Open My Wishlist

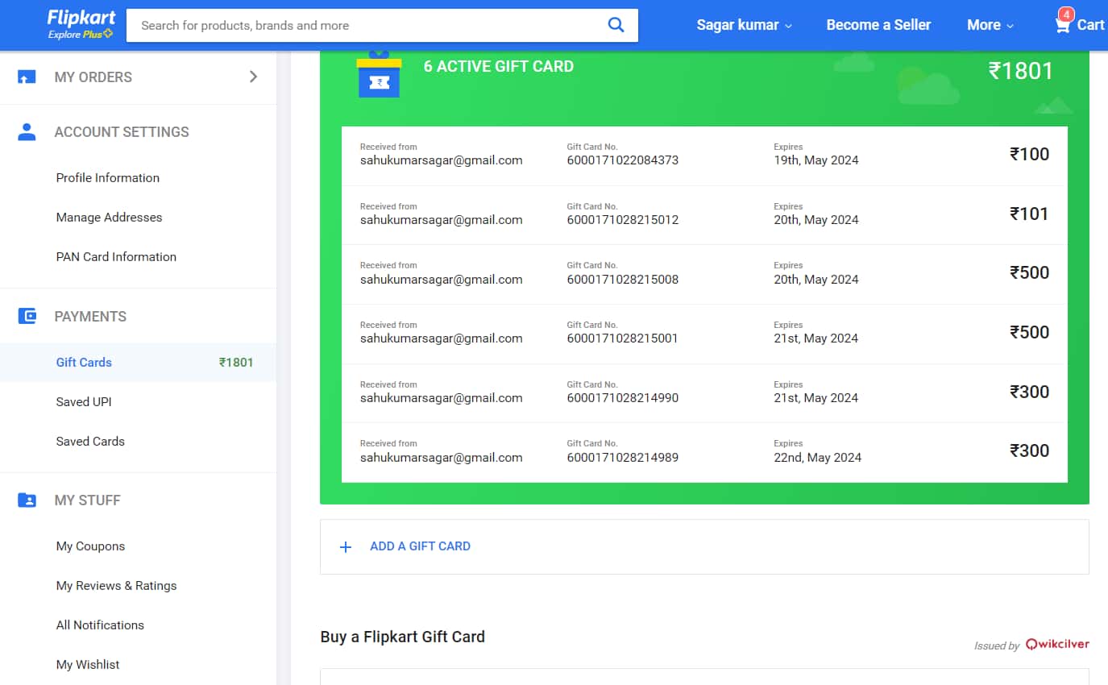tap(88, 665)
